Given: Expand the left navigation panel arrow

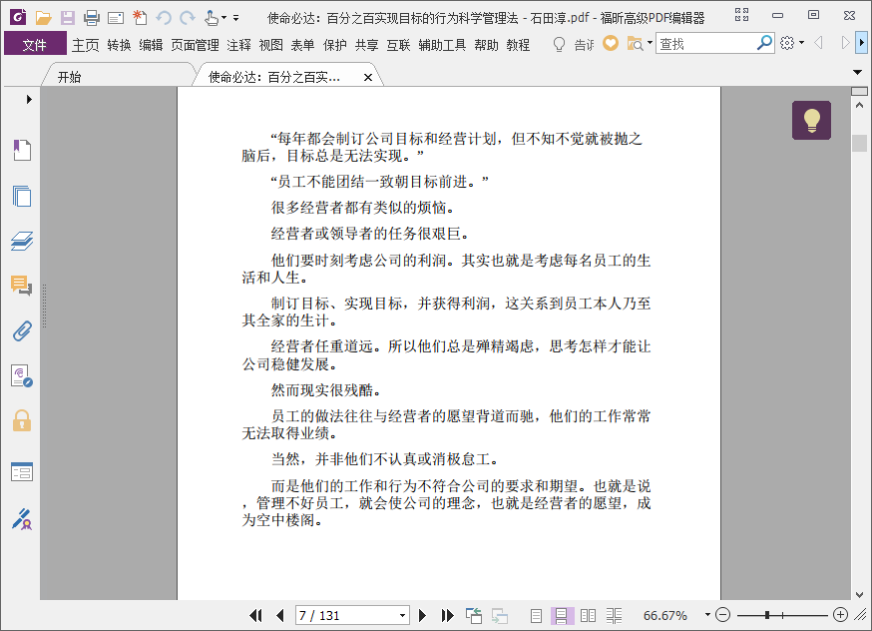Looking at the screenshot, I should (x=29, y=100).
